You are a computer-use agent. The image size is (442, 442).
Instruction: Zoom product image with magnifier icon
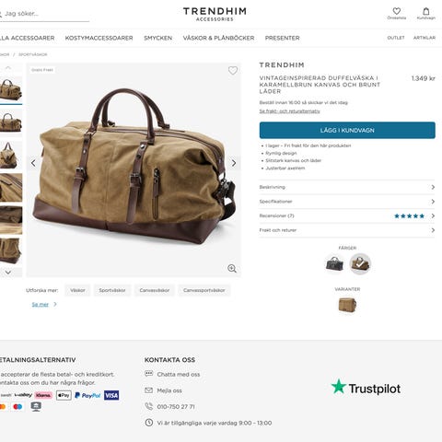(232, 268)
